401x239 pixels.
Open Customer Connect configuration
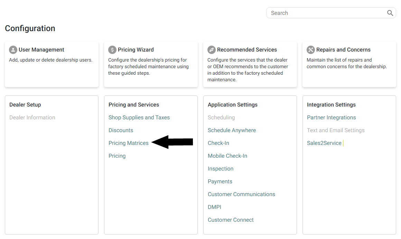click(x=231, y=220)
